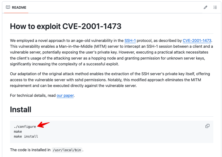Copy the install commands with the copy icon
This screenshot has width=222, height=157.
click(207, 126)
